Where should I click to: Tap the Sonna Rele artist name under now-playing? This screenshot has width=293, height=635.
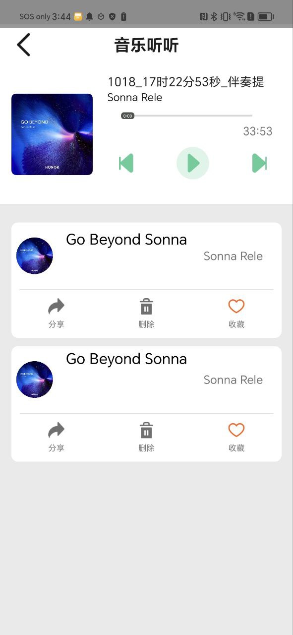pos(135,97)
